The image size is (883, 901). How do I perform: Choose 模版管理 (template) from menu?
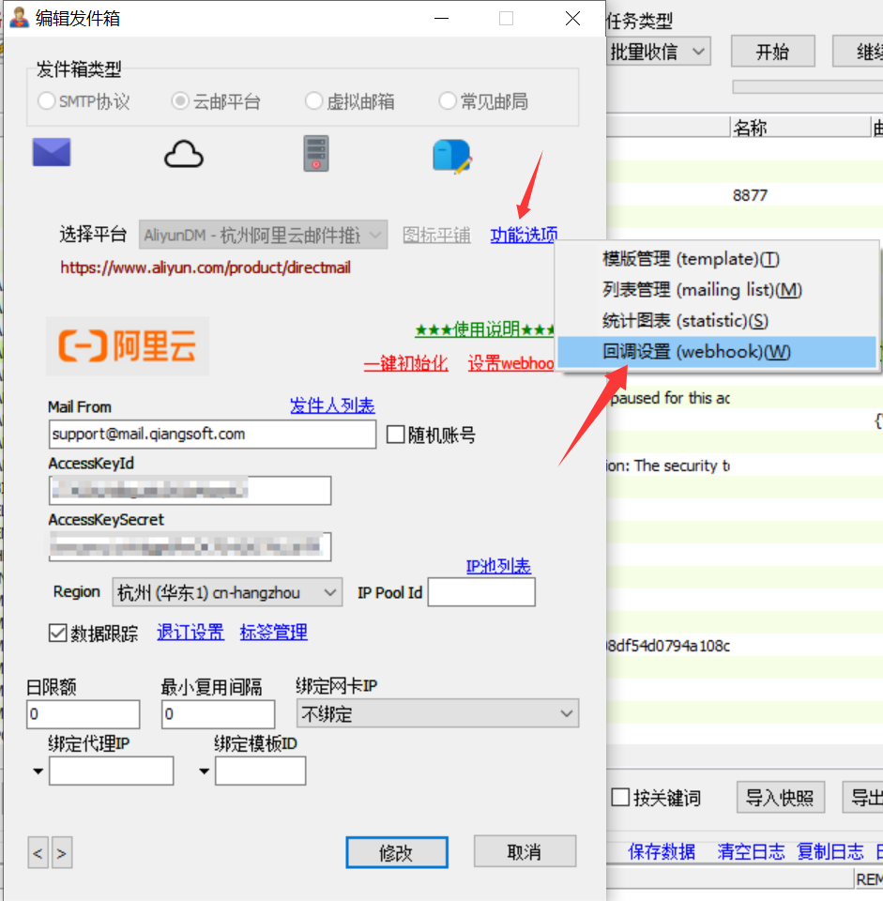691,259
